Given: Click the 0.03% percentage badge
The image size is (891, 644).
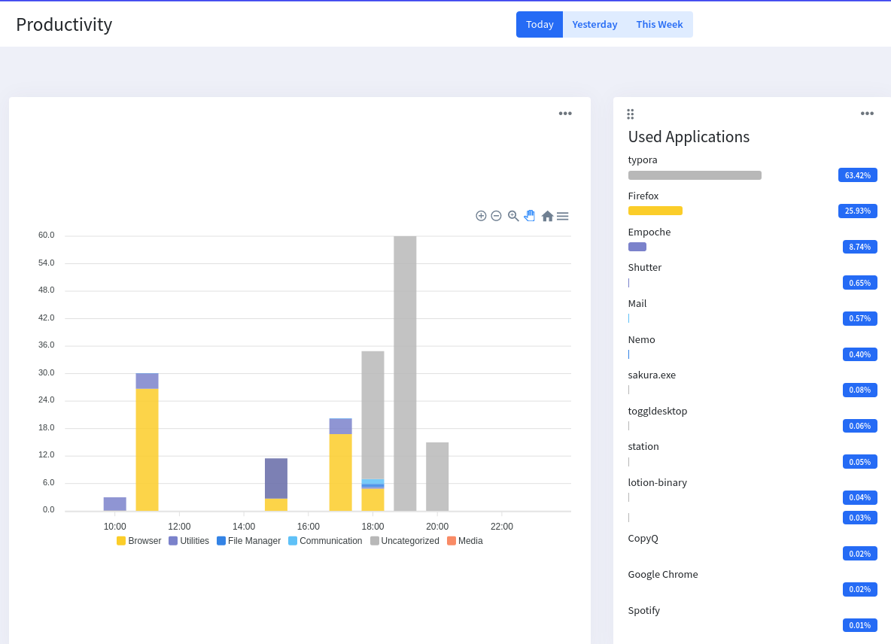Looking at the screenshot, I should tap(859, 518).
